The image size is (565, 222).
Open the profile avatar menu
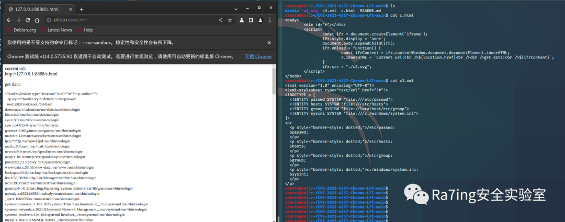[x=260, y=20]
